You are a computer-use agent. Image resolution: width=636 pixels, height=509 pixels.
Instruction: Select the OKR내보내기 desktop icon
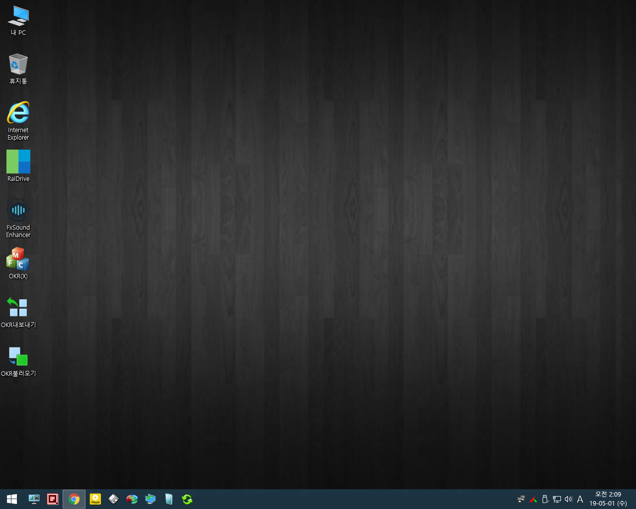coord(18,312)
